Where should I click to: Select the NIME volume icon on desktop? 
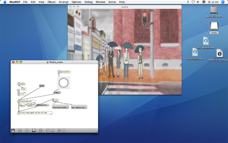coord(214,26)
